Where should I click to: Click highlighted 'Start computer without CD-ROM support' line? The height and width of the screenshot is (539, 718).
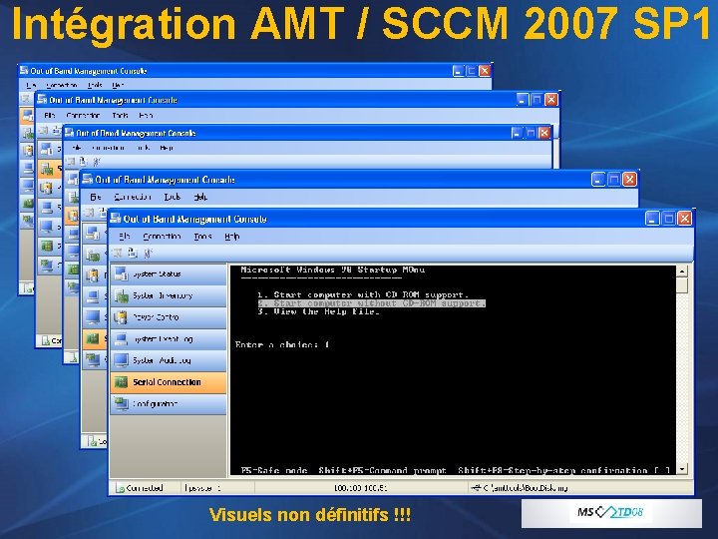(x=371, y=303)
